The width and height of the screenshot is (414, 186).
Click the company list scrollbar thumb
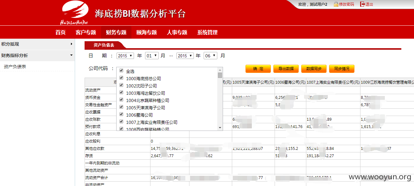click(x=220, y=75)
